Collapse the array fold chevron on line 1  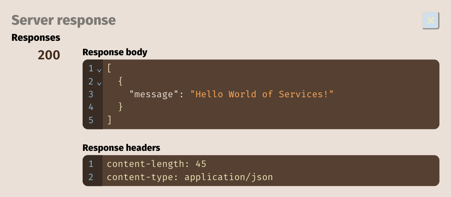tap(99, 70)
